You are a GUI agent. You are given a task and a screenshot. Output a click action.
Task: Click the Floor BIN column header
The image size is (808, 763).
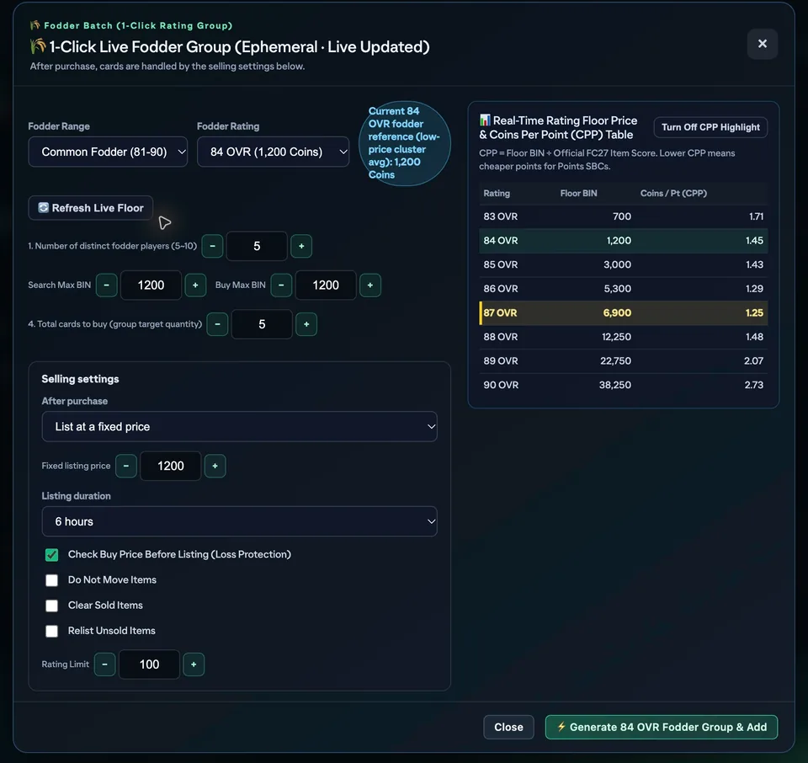(579, 194)
